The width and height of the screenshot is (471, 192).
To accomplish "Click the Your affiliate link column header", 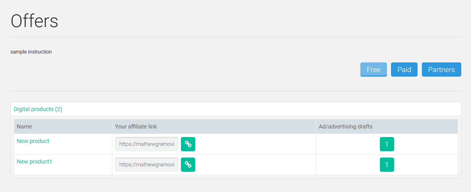I will click(214, 126).
